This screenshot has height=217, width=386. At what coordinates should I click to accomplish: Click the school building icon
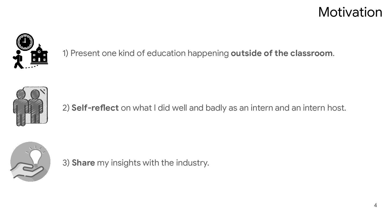(x=39, y=55)
